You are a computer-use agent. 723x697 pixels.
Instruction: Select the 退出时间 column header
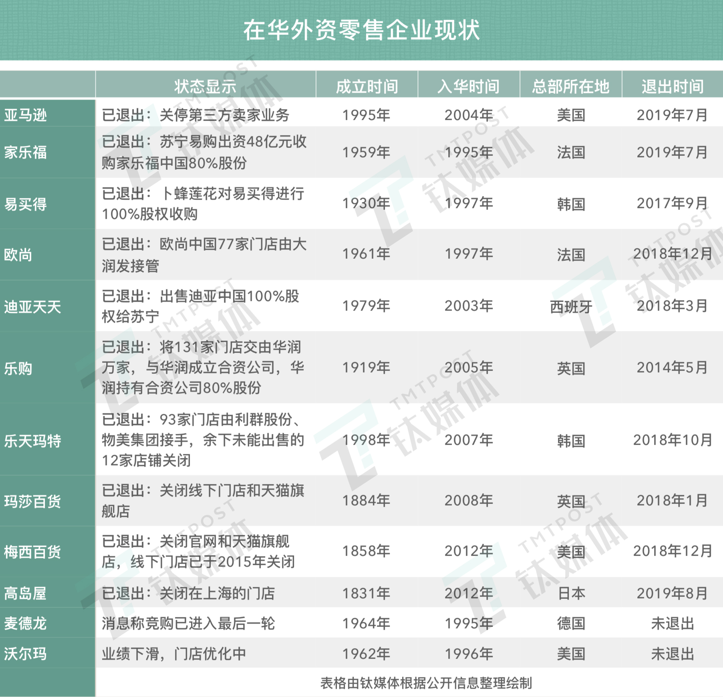673,86
